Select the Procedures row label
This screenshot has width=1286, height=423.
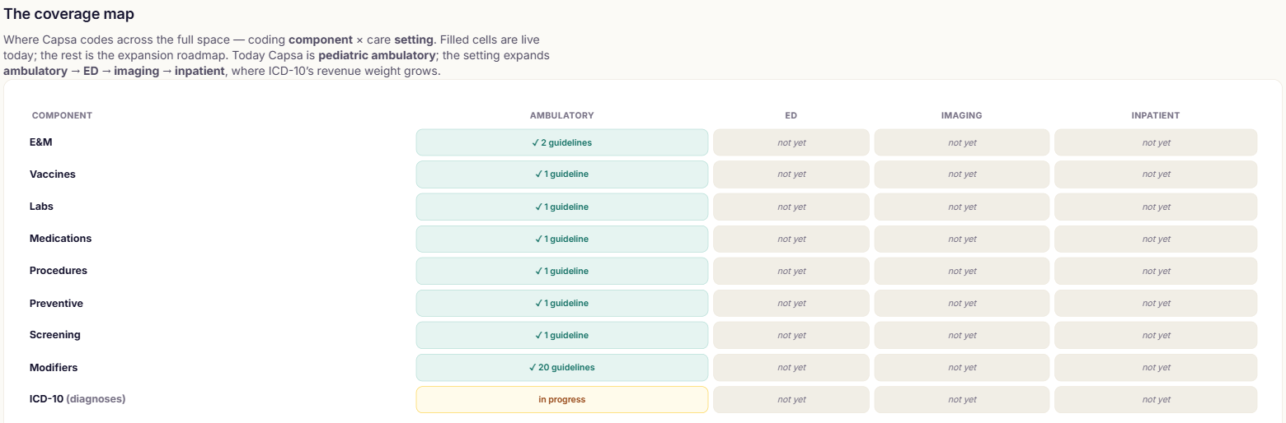tap(59, 271)
